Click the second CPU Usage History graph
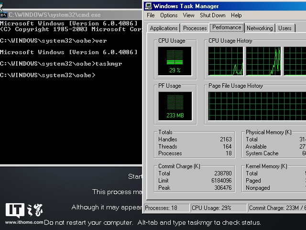The image size is (306, 230). pos(263,61)
